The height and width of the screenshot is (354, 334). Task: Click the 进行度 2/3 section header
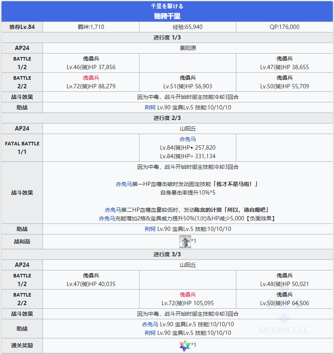click(167, 118)
